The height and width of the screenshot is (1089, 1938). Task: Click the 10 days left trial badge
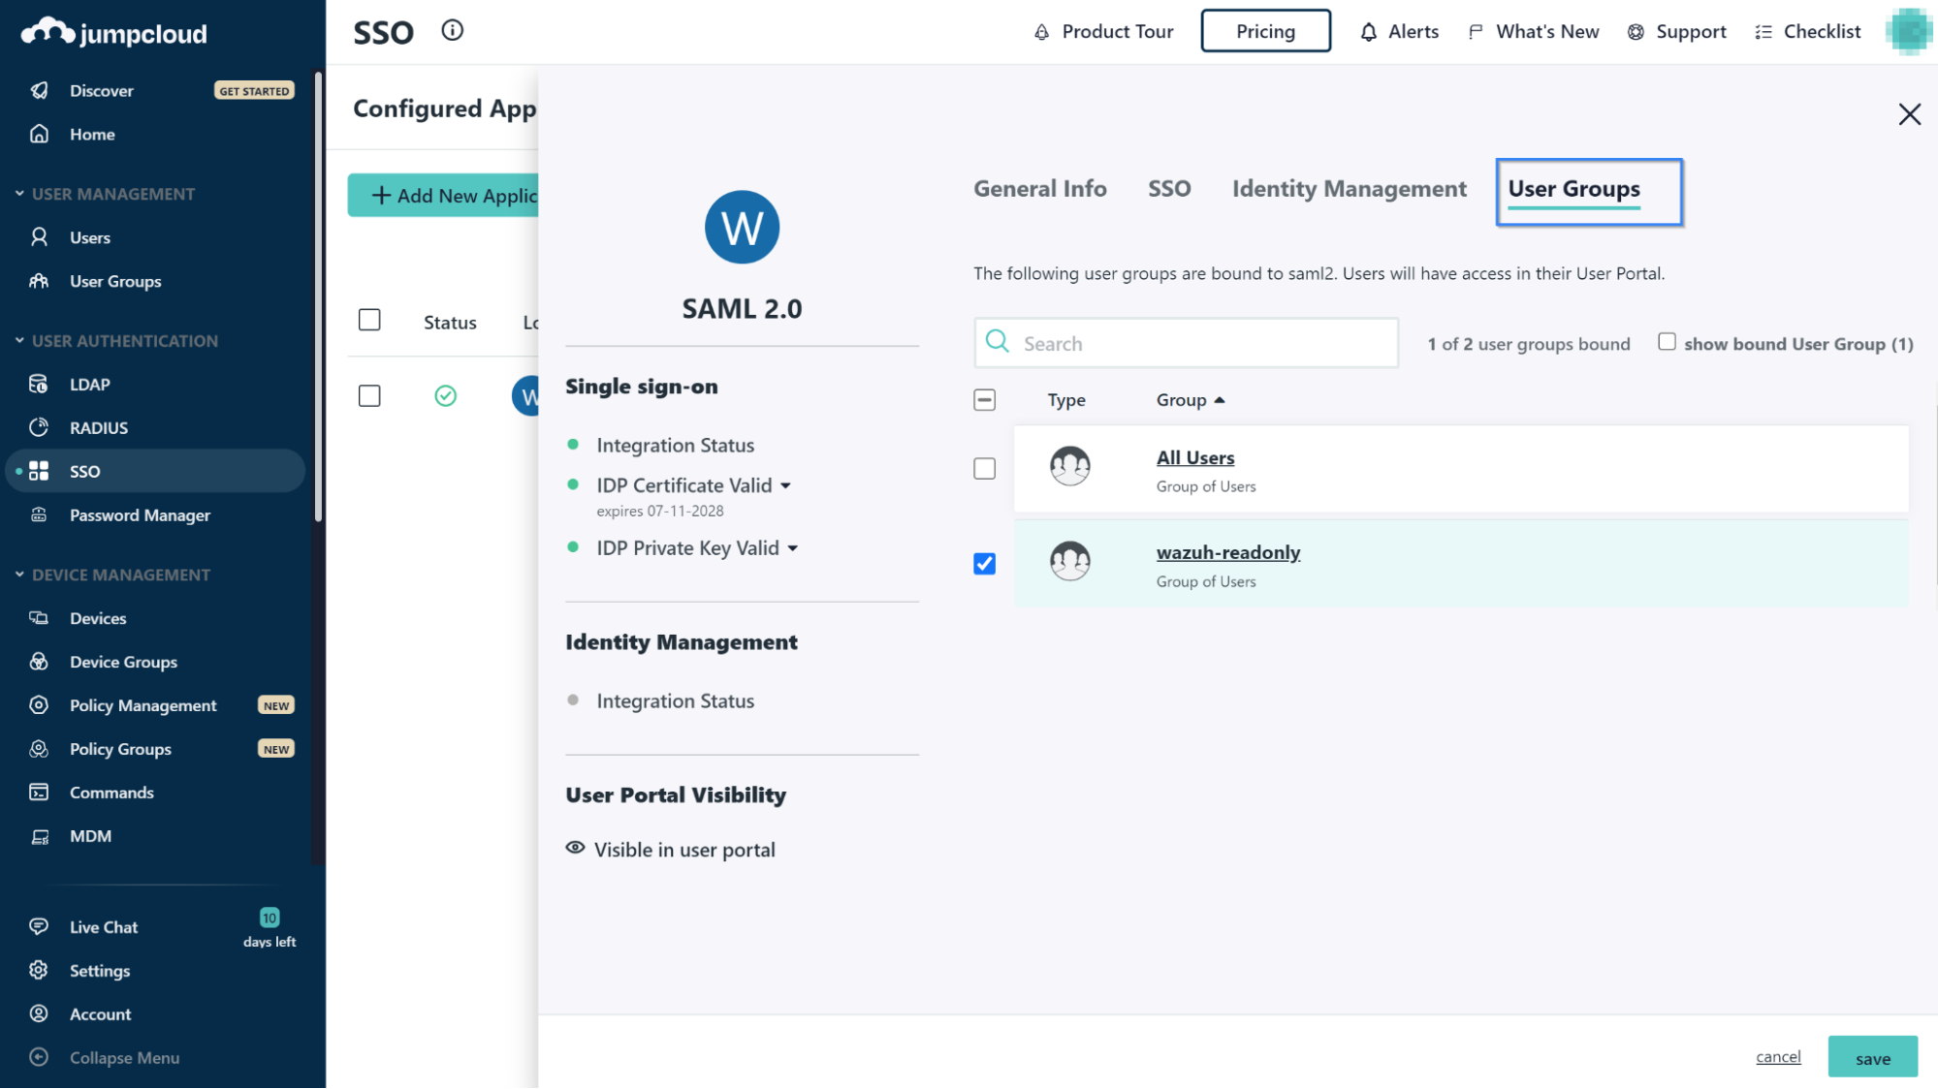click(270, 927)
